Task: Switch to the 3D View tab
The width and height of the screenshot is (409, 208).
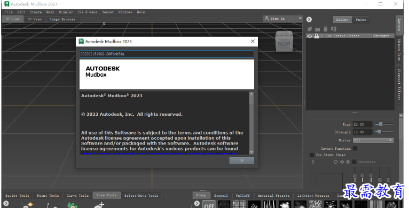Action: (12, 19)
